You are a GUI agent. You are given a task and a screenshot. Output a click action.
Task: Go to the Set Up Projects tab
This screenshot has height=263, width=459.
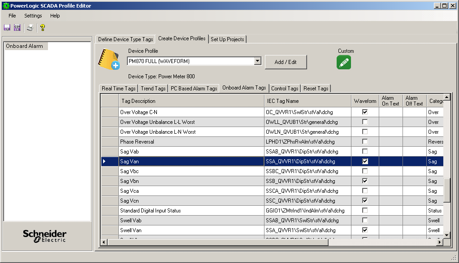coord(227,39)
